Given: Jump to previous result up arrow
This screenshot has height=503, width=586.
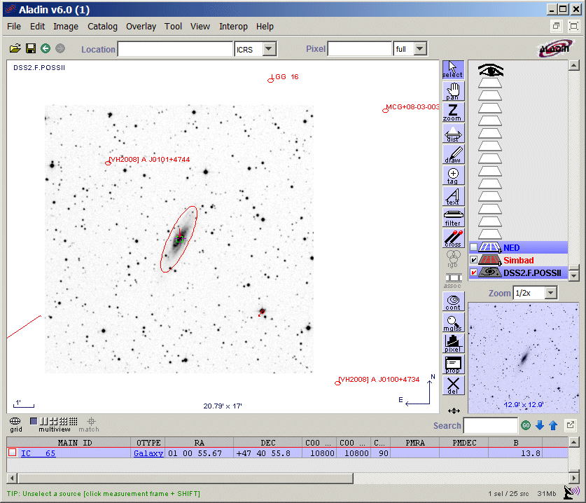Looking at the screenshot, I should click(554, 425).
